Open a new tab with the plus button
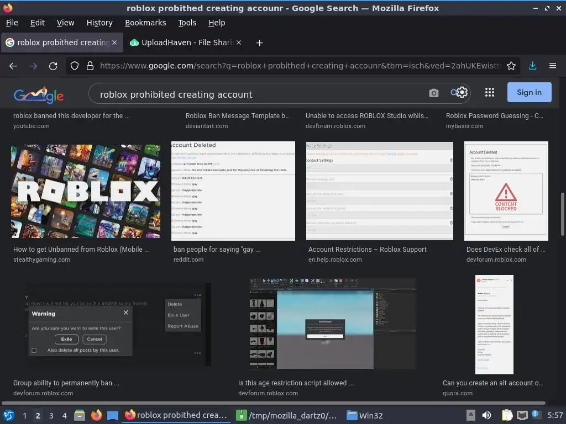The height and width of the screenshot is (424, 566). (x=259, y=43)
